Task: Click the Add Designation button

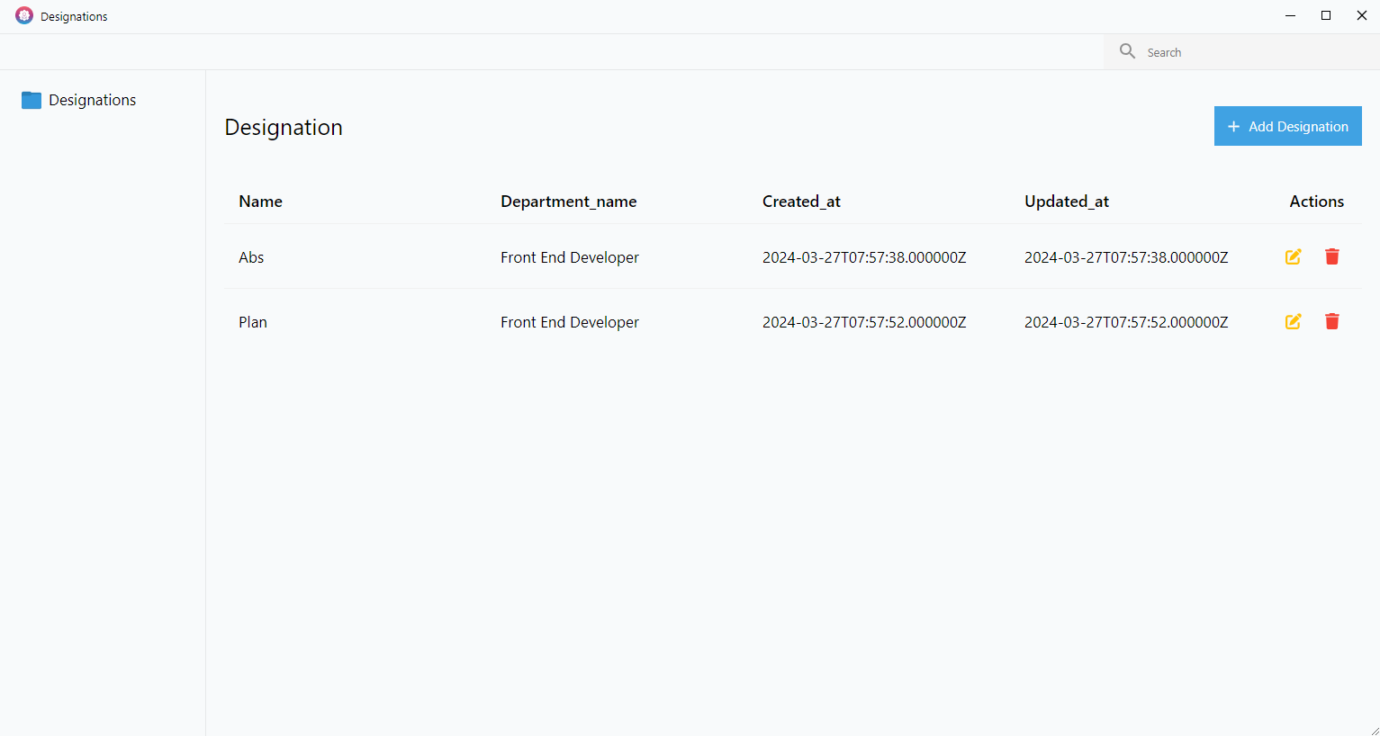Action: click(x=1287, y=126)
